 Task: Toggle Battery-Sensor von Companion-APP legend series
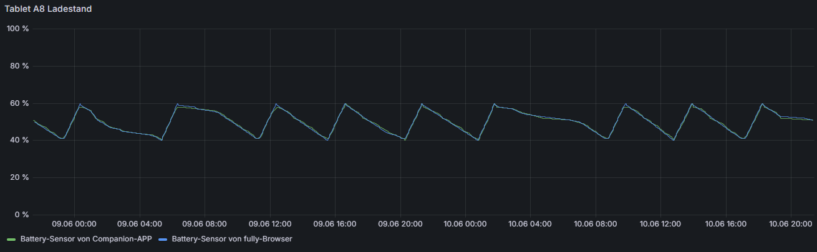[x=86, y=238]
